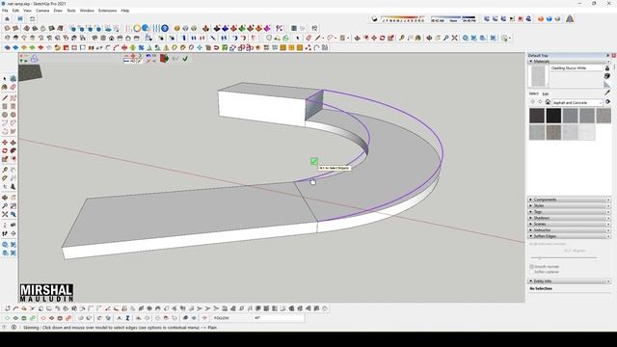Click the soften angle slider
This screenshot has height=347, width=617.
[x=564, y=257]
